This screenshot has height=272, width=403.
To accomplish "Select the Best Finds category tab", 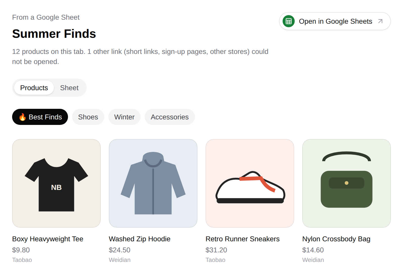I will point(40,117).
